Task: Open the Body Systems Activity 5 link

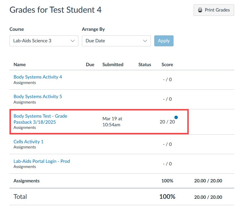Action: coord(38,97)
